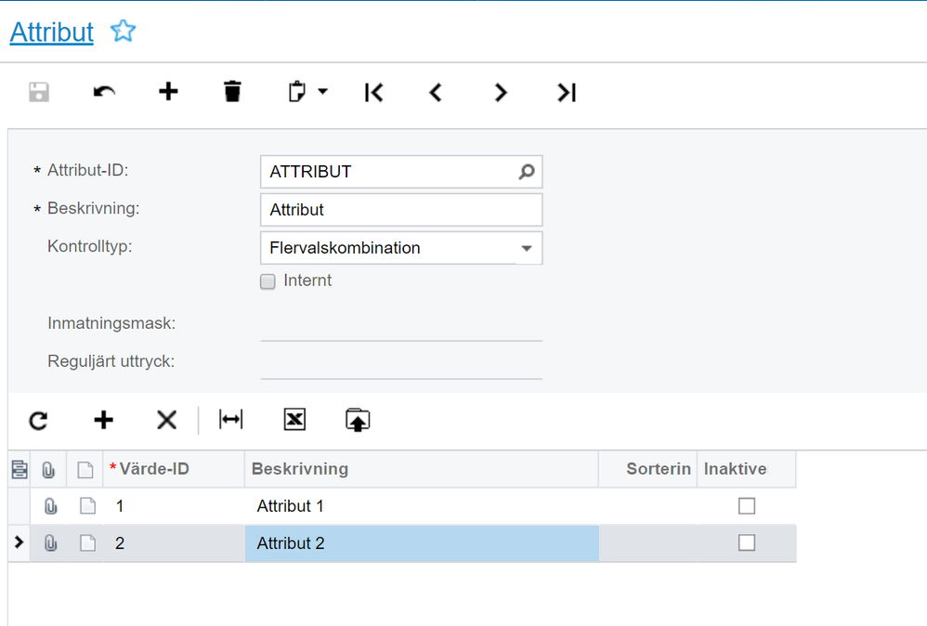Click the clipboard icon
Screen dimensions: 927x626
tap(297, 92)
